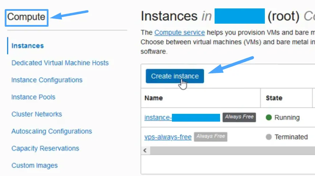This screenshot has height=176, width=315.
Task: Open Custom Images page
Action: [34, 166]
